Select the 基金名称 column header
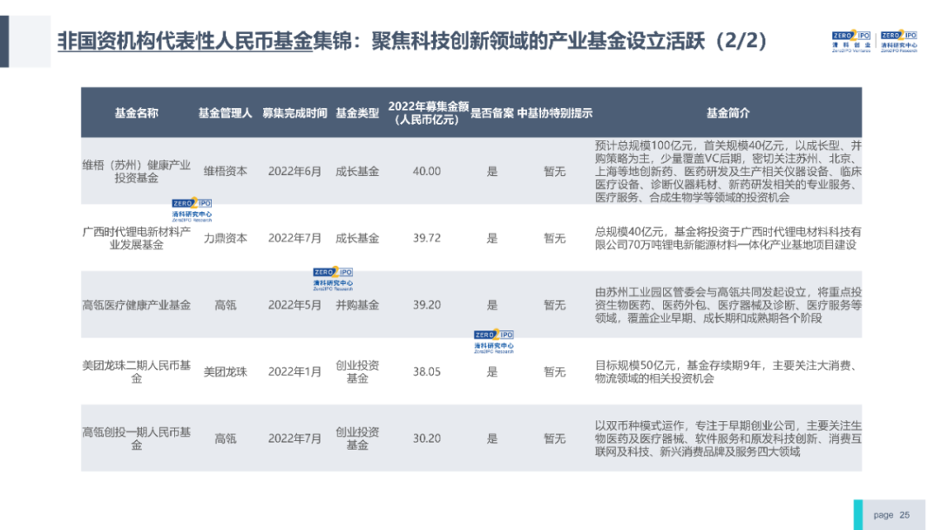 136,112
